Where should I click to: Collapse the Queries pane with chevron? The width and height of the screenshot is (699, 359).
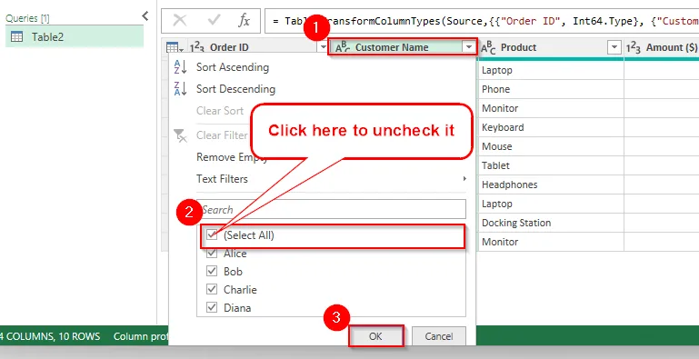pos(145,16)
